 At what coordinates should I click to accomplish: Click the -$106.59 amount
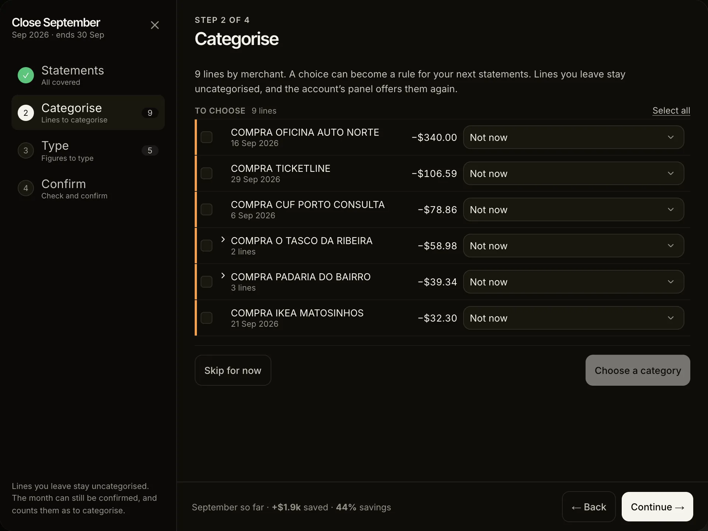[x=434, y=173]
